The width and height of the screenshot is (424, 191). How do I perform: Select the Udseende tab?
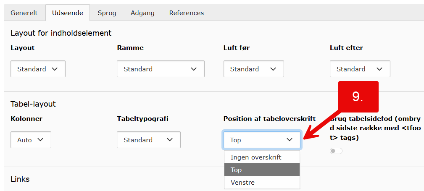pos(68,13)
